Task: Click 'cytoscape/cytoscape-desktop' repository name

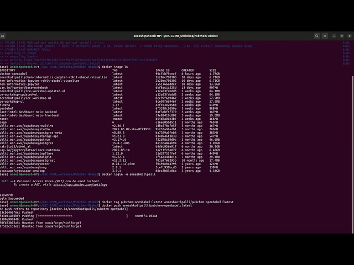Action: point(22,171)
